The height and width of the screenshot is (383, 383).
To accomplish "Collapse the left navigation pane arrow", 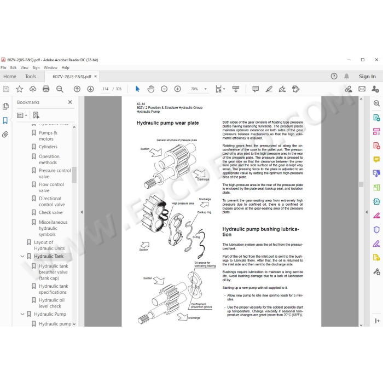I will coord(82,212).
